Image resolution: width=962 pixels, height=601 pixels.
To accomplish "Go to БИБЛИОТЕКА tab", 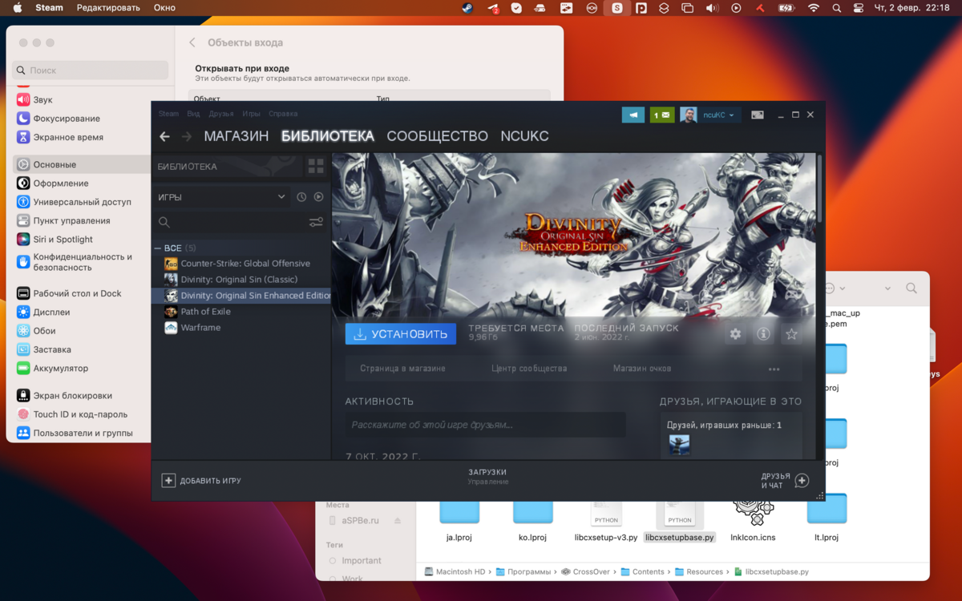I will (328, 136).
